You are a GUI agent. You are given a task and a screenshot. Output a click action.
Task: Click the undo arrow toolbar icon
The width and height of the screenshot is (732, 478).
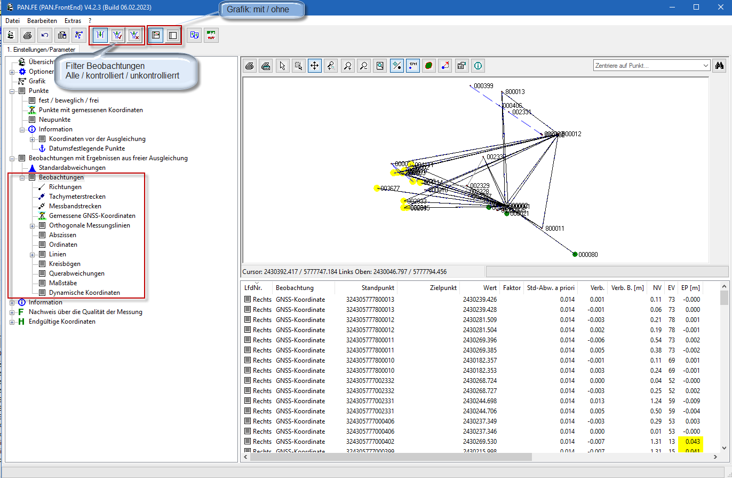click(45, 36)
